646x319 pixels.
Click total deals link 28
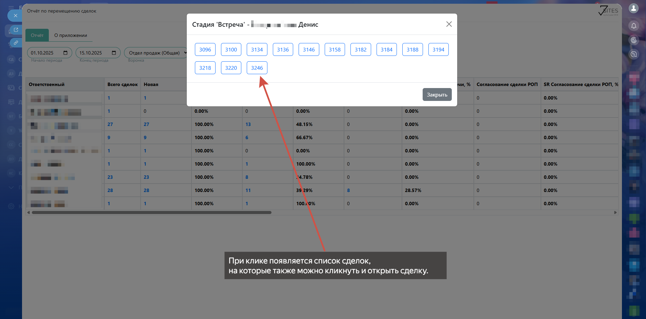tap(110, 190)
